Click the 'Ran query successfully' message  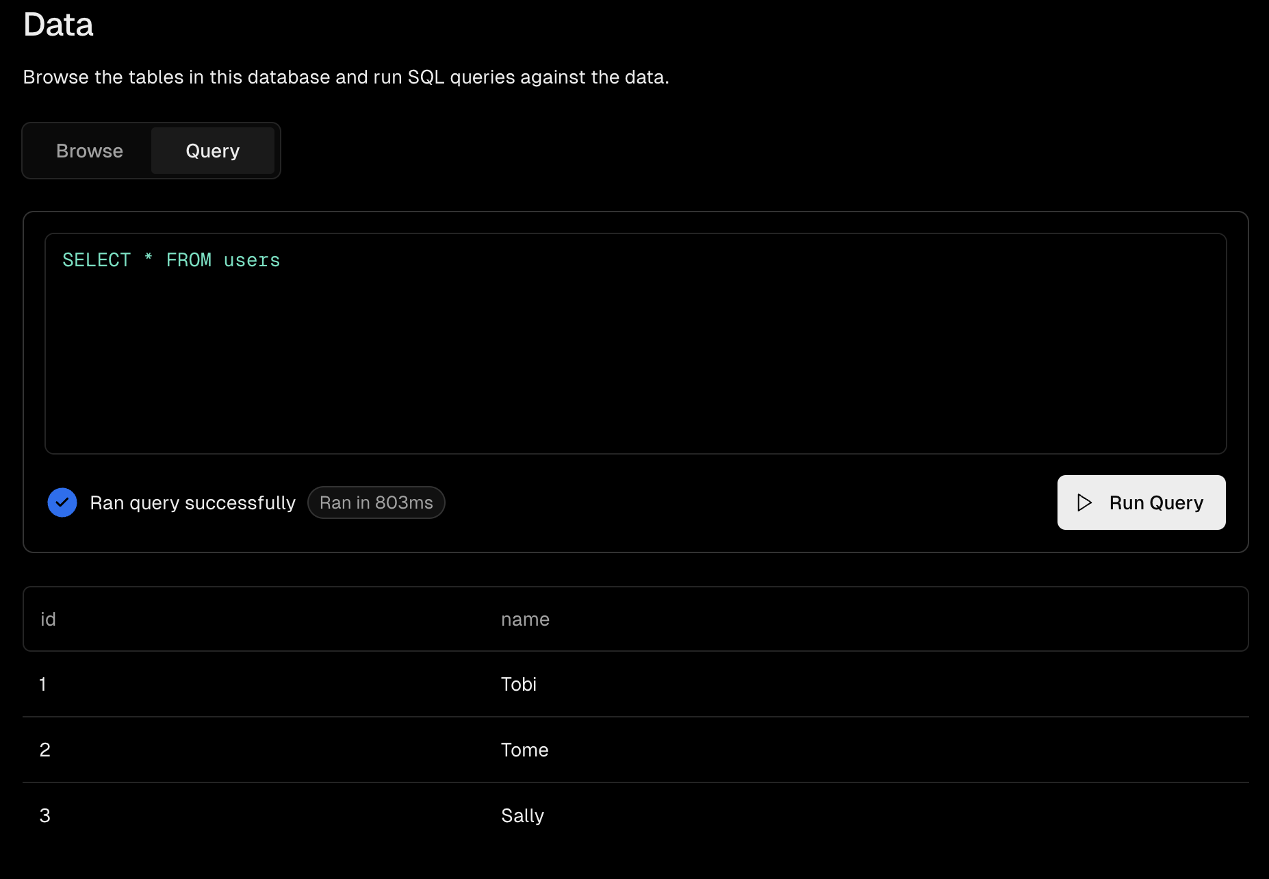(x=193, y=502)
